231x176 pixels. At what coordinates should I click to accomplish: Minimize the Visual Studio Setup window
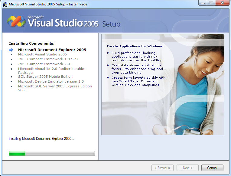(203, 3)
